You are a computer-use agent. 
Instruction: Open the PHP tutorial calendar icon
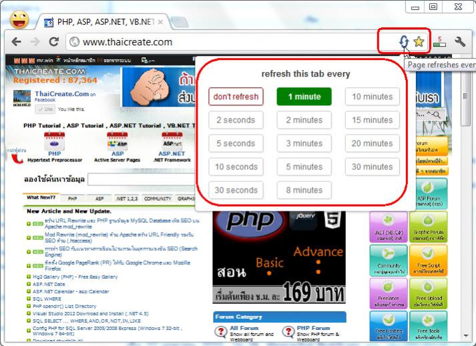tap(54, 141)
